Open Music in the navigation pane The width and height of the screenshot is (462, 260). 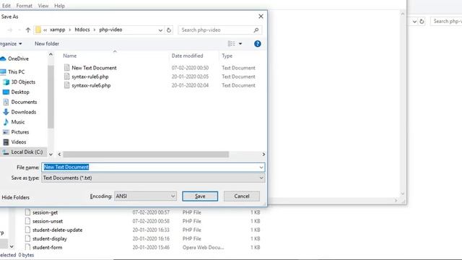point(17,122)
